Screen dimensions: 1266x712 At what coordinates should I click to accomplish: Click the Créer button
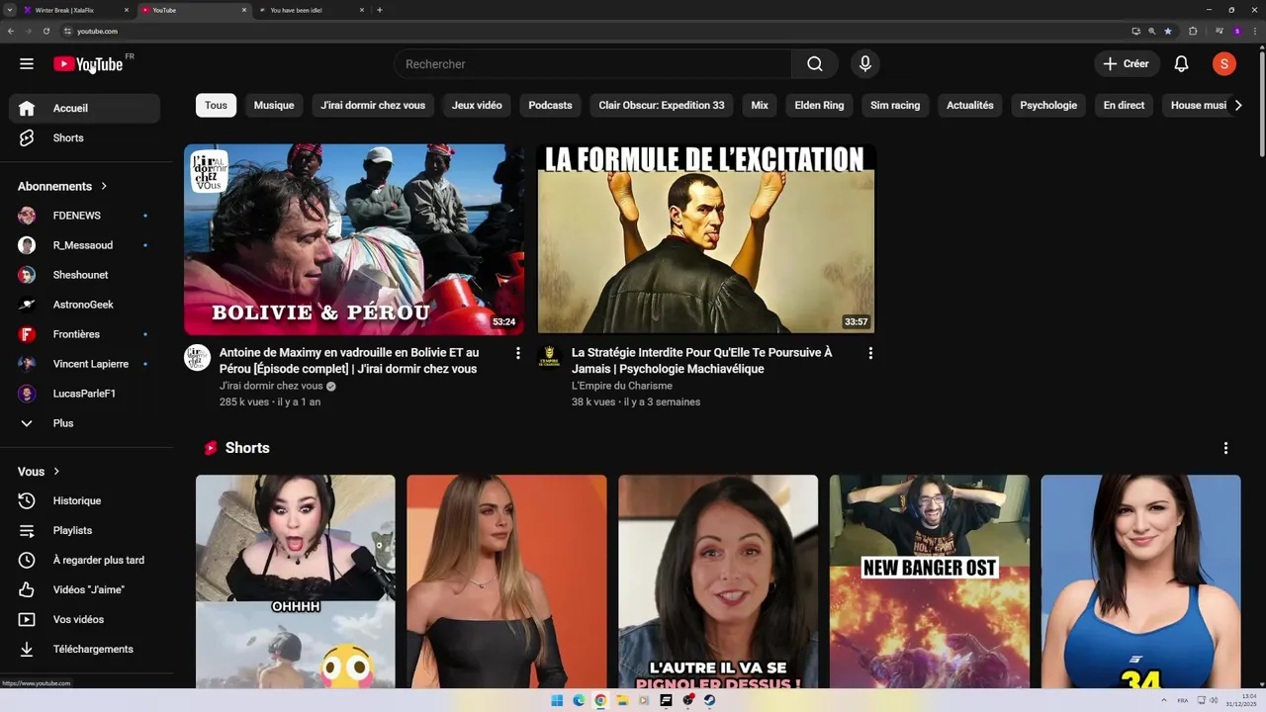click(1126, 64)
